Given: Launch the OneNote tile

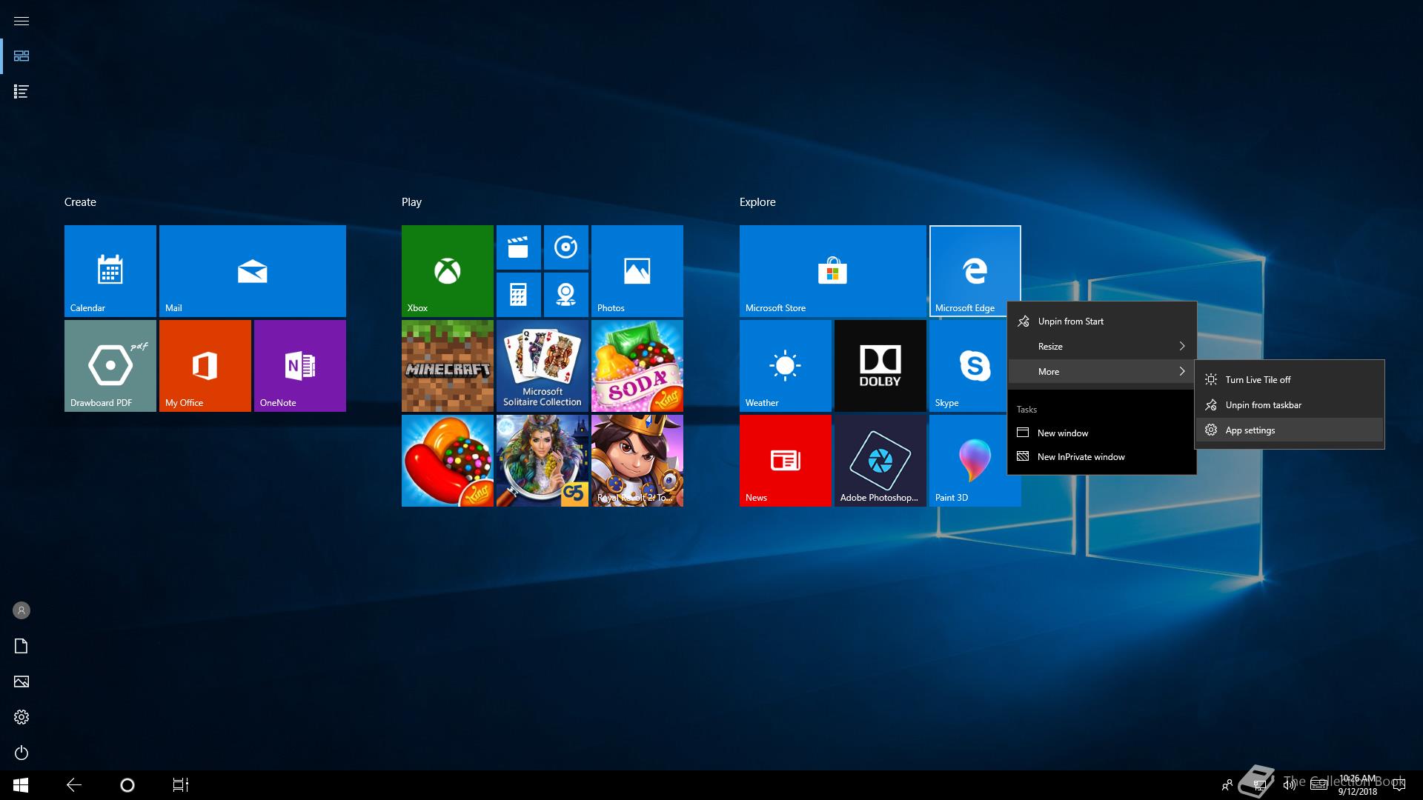Looking at the screenshot, I should (300, 366).
